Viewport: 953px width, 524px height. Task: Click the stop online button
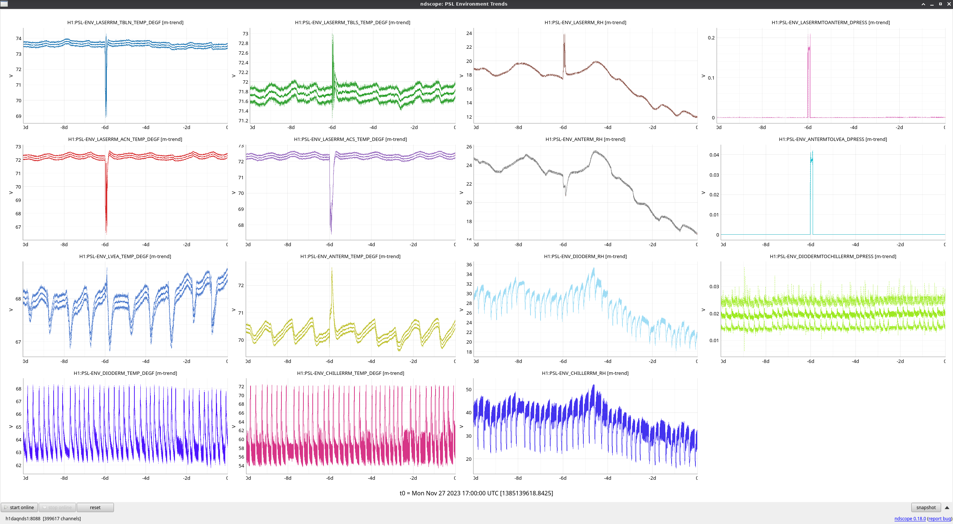coord(57,507)
